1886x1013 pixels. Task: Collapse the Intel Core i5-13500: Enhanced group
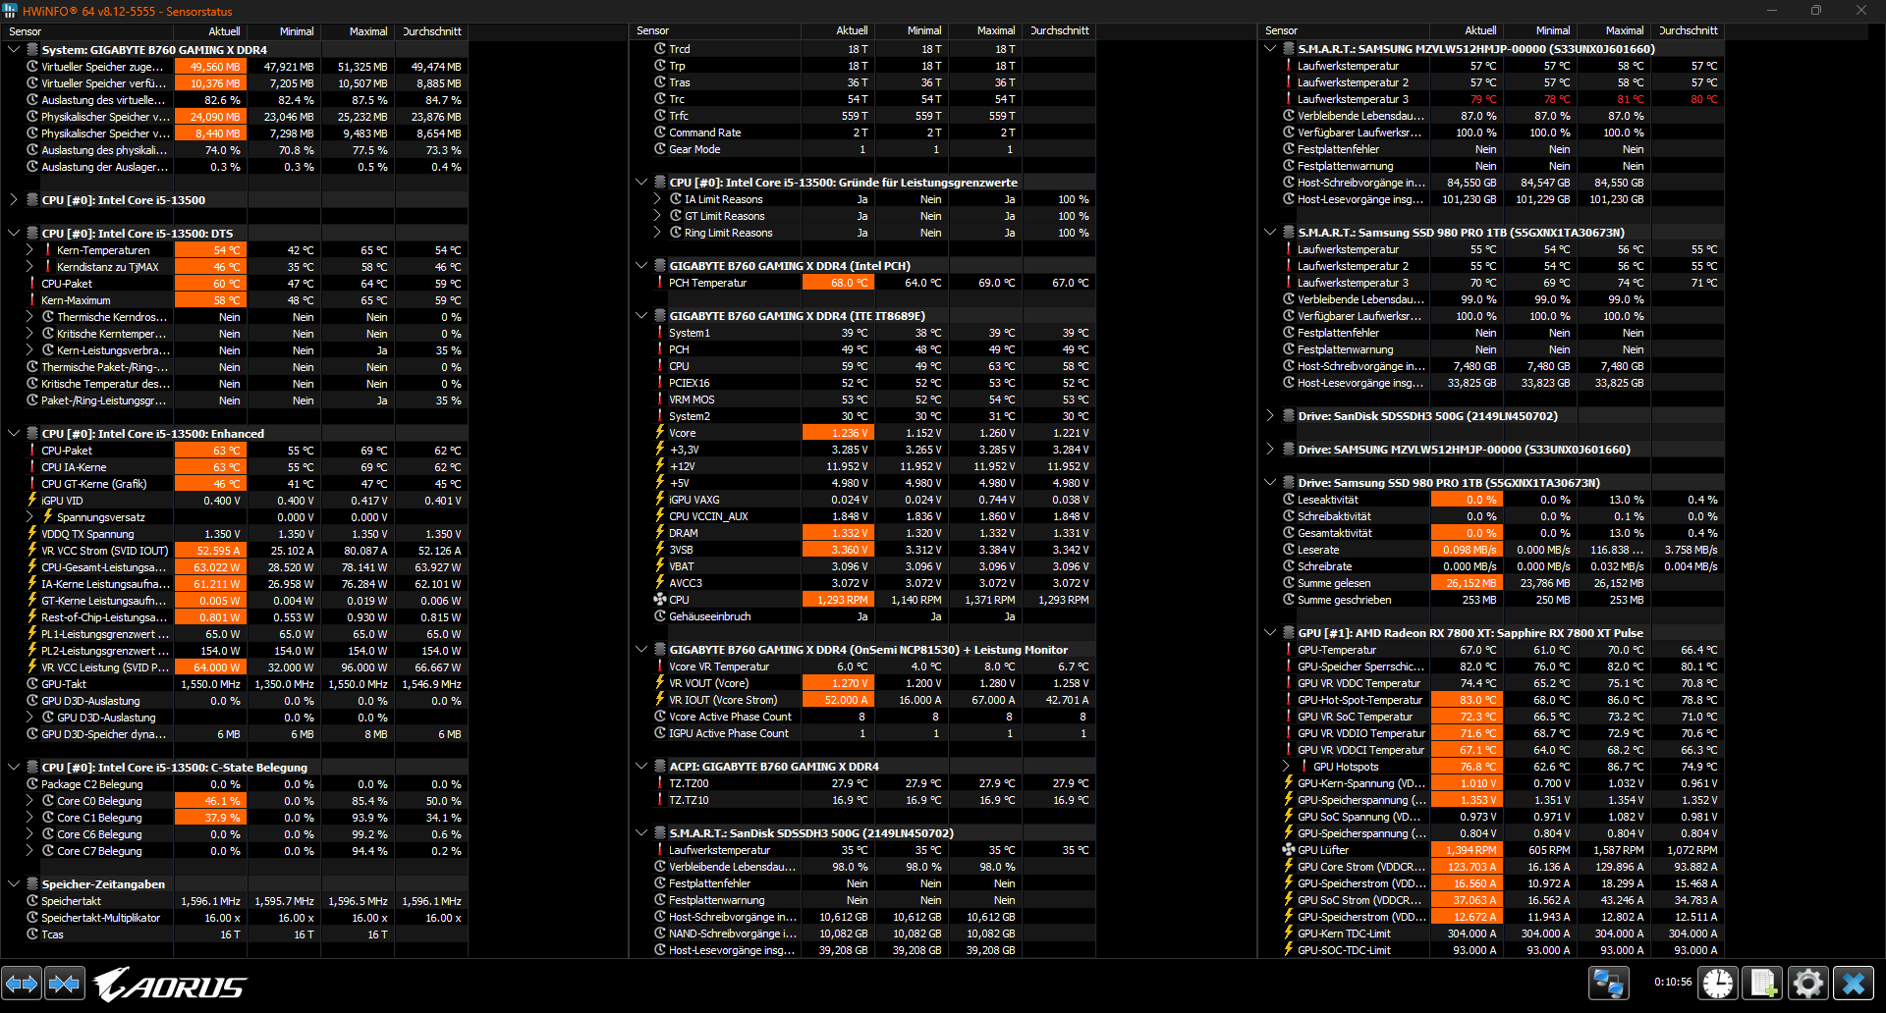14,433
